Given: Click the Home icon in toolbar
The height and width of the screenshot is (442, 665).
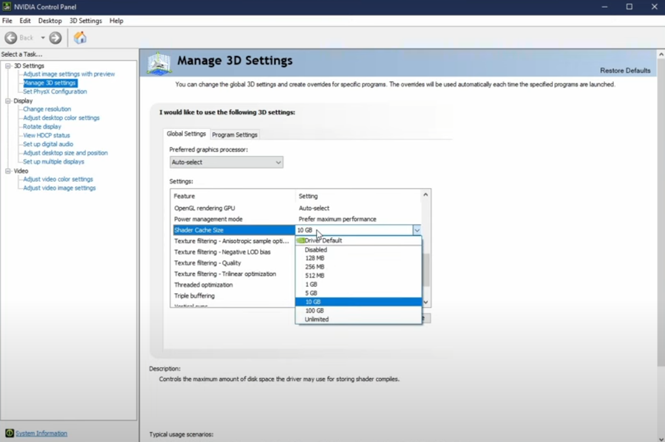Looking at the screenshot, I should coord(80,37).
